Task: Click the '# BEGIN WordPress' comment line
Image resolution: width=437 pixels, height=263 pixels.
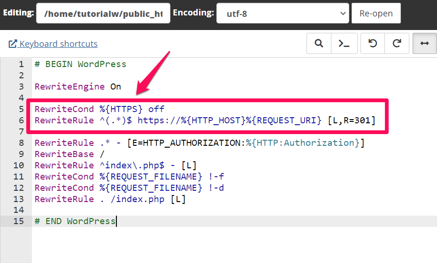Action: click(x=80, y=64)
